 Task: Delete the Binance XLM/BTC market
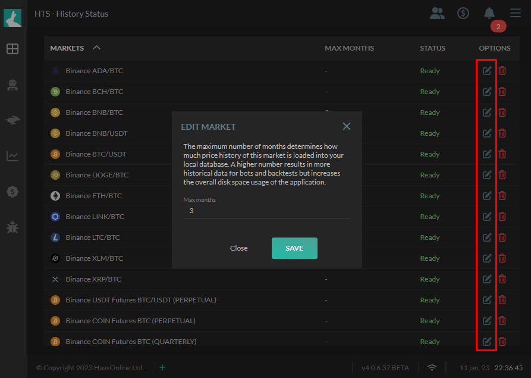click(x=502, y=258)
